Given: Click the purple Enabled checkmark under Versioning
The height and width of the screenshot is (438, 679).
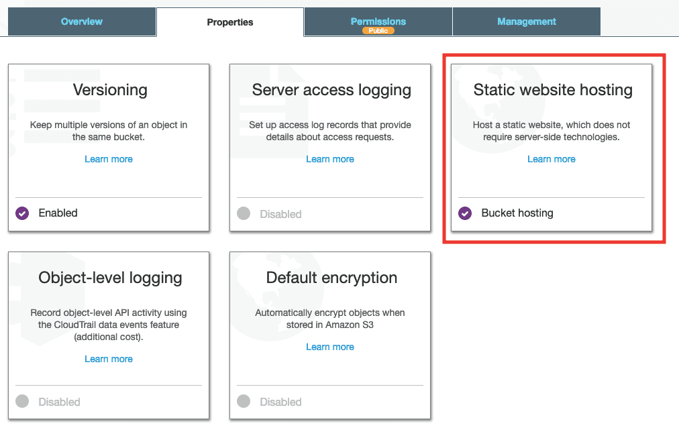Looking at the screenshot, I should (22, 213).
